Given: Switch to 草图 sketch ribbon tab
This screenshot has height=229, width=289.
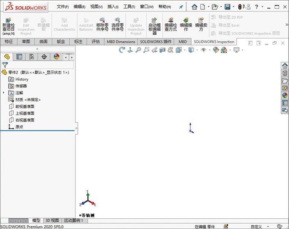Looking at the screenshot, I should pos(26,42).
